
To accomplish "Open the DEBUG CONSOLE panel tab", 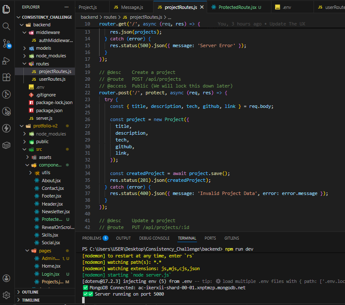I will tap(154, 238).
